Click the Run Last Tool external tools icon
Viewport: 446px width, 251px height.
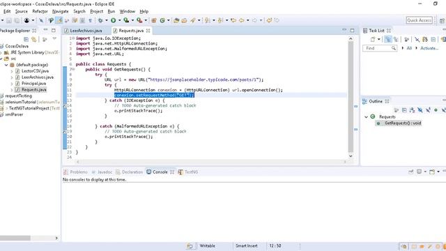pos(139,20)
